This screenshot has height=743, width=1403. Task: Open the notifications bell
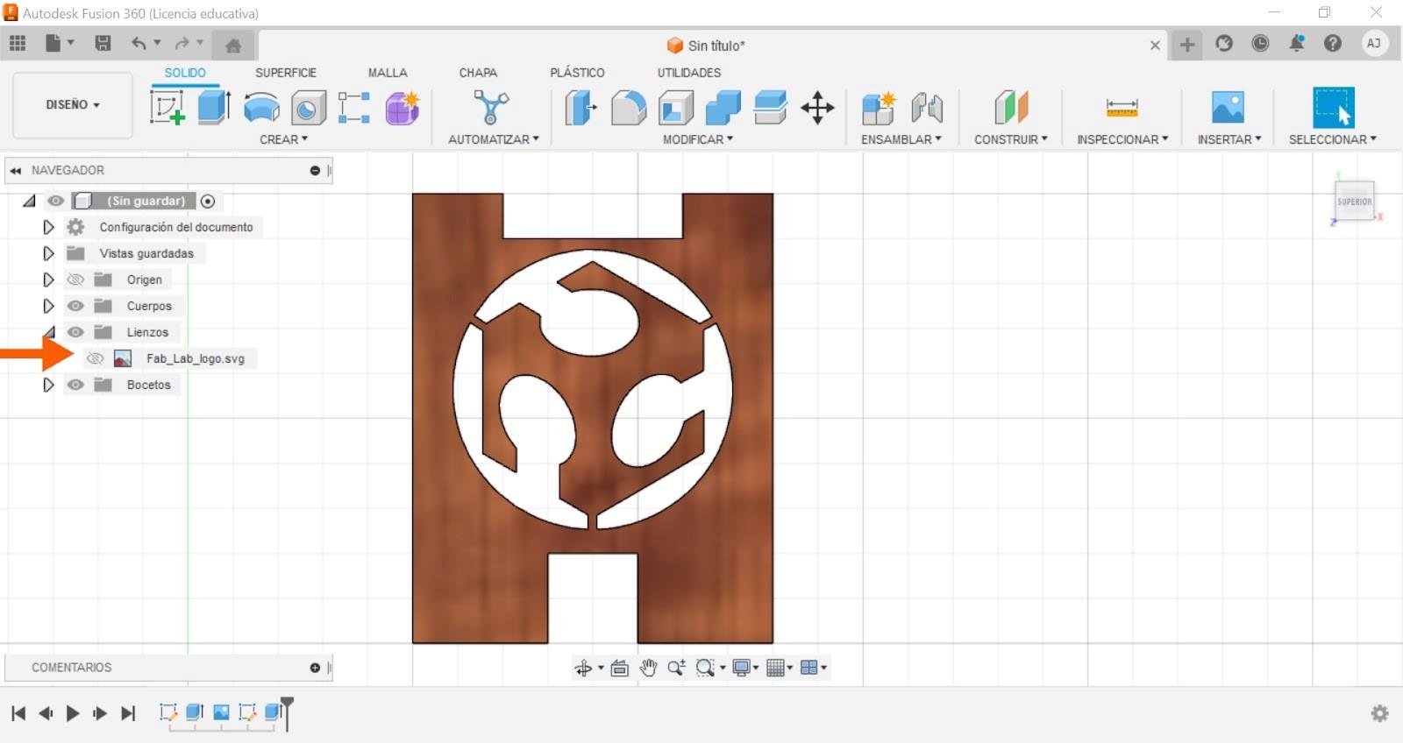(1296, 43)
